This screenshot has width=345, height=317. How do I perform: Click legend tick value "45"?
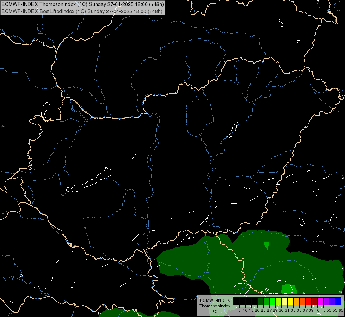[323, 310]
